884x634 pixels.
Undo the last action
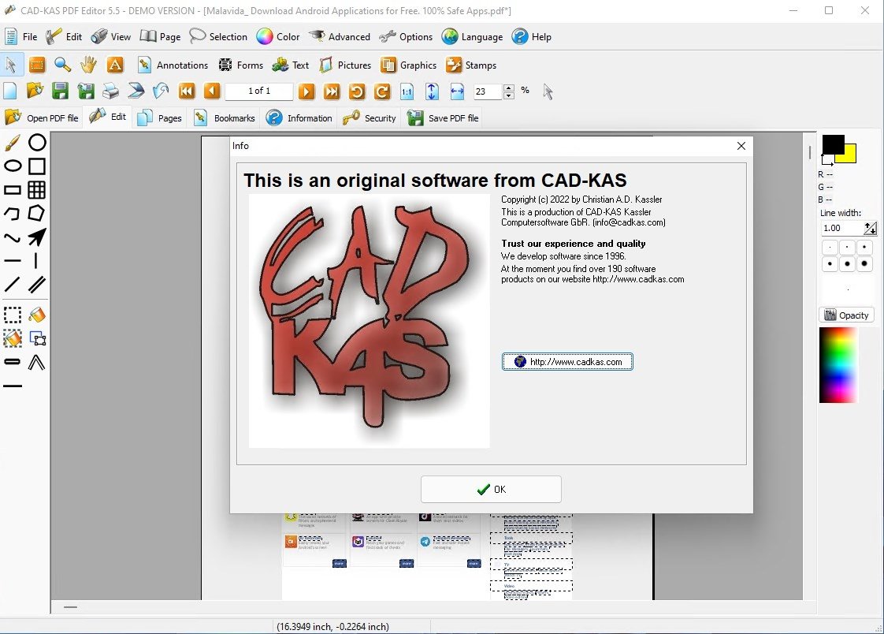coord(161,91)
